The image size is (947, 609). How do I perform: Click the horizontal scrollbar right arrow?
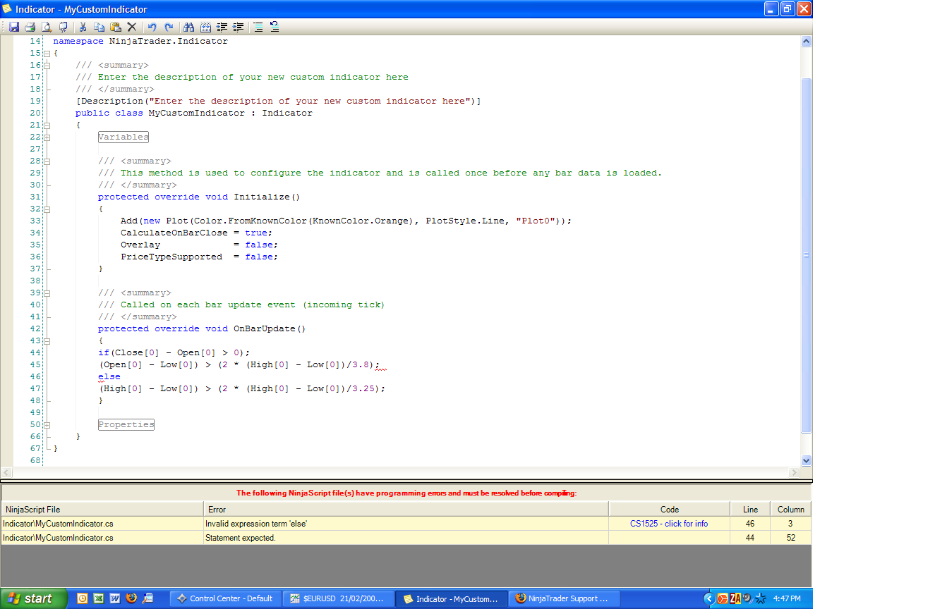point(795,472)
